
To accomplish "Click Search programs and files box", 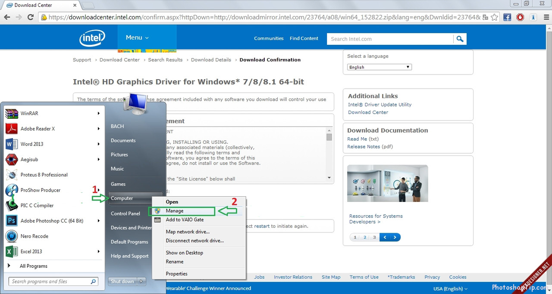I will point(53,282).
